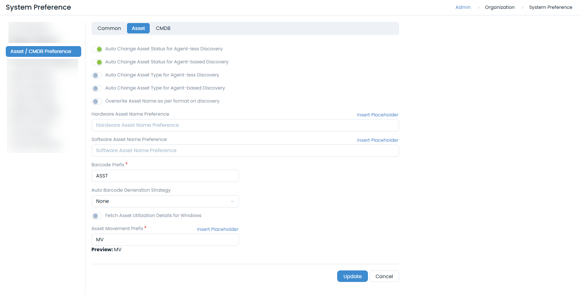Click the Barcode Prefix input field
Screen dimensions: 580x295
tap(165, 176)
